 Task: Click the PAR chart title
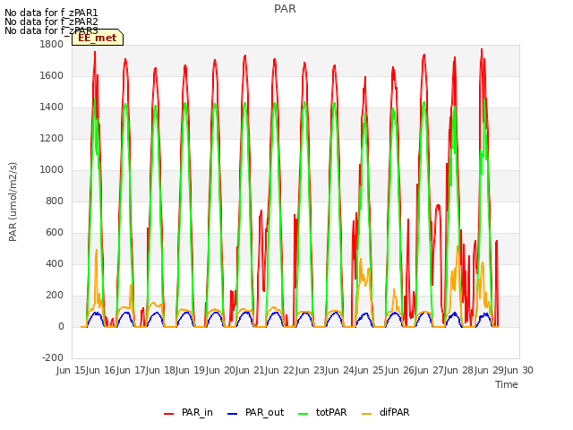pos(285,9)
